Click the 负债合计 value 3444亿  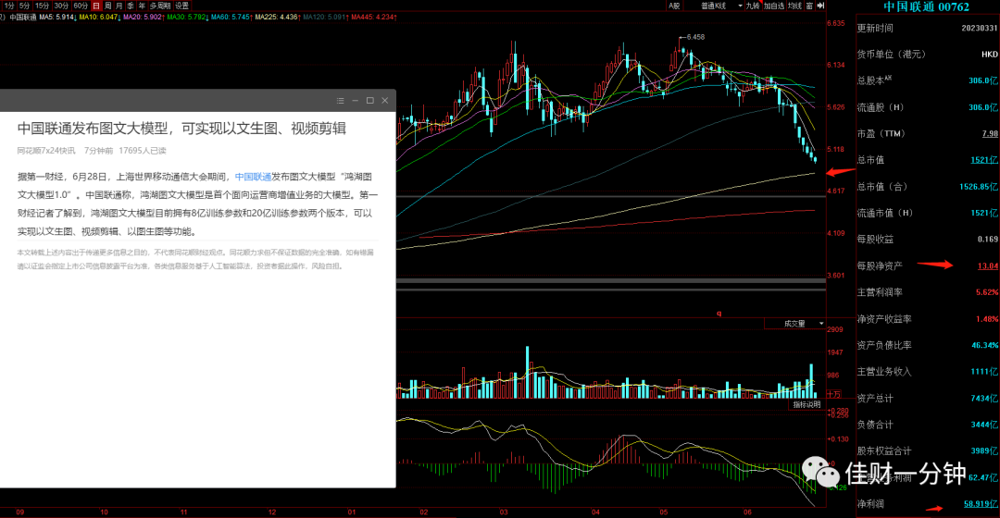click(x=984, y=425)
